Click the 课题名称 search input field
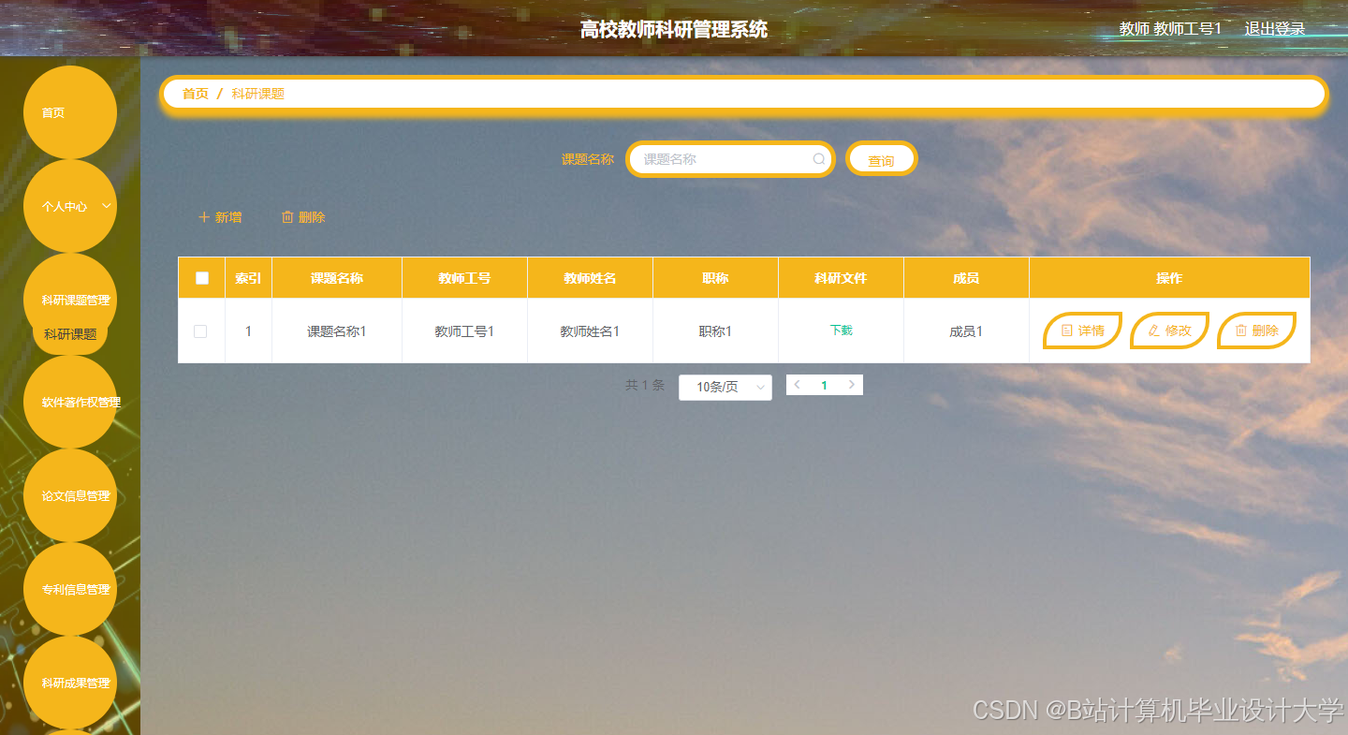 pyautogui.click(x=730, y=159)
